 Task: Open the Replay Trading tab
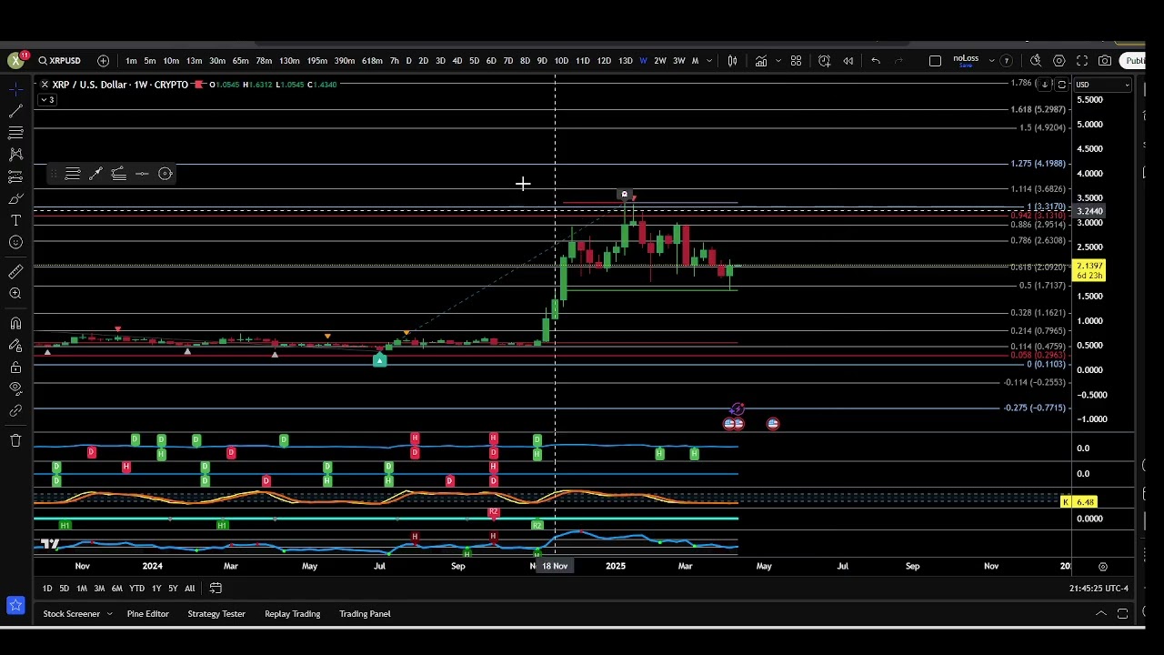point(292,614)
